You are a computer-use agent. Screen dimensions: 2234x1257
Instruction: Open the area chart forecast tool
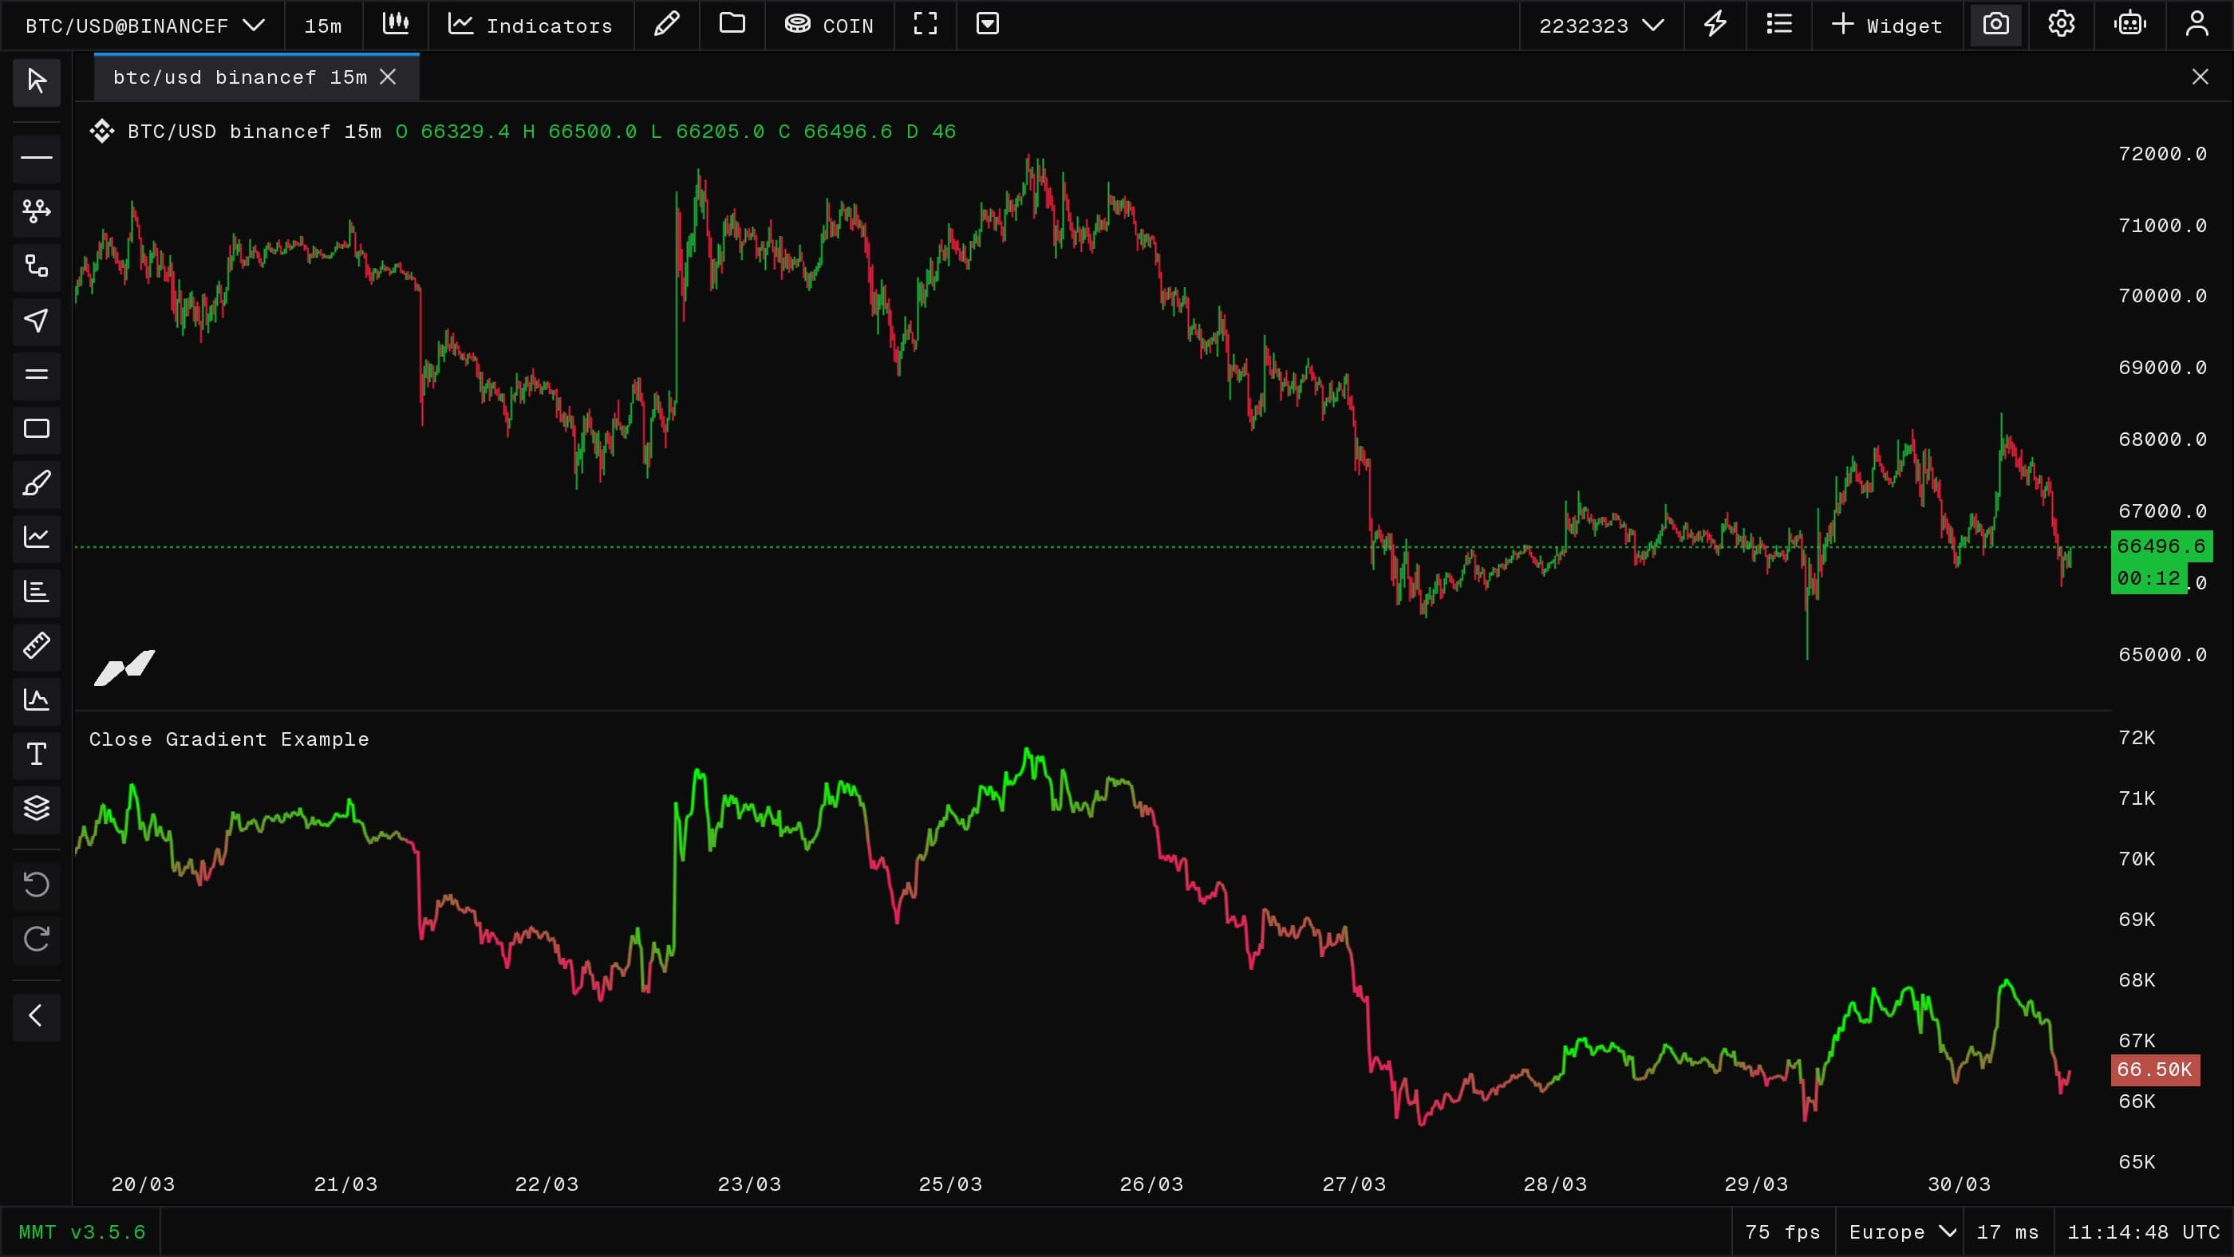(37, 699)
